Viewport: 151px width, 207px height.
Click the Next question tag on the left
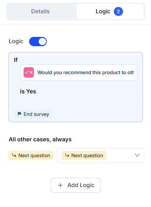pos(31,155)
